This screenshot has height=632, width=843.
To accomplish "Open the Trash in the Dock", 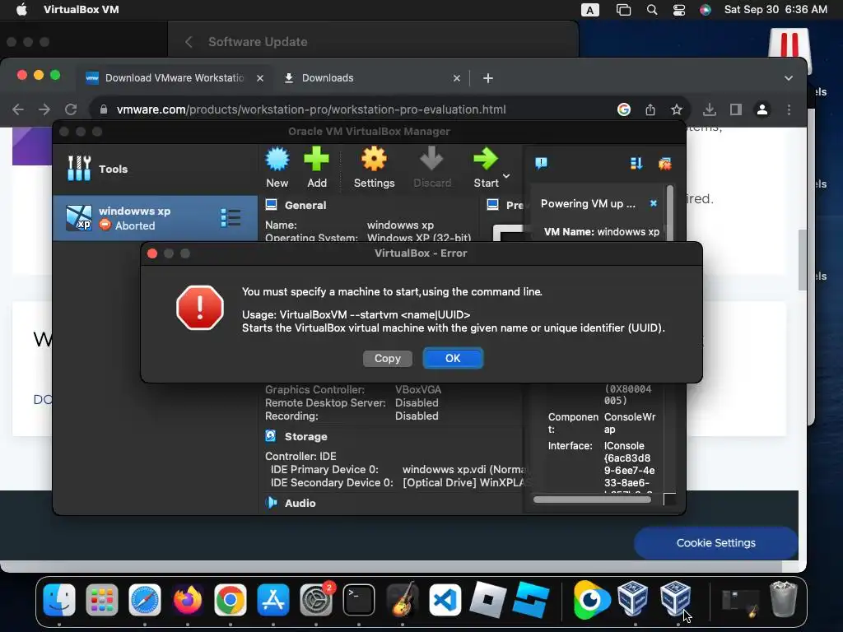I will [784, 600].
